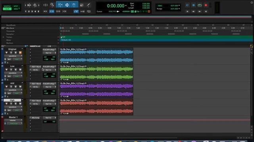The image size is (254, 142).
Task: Unmute the Original track
Action: 20,52
